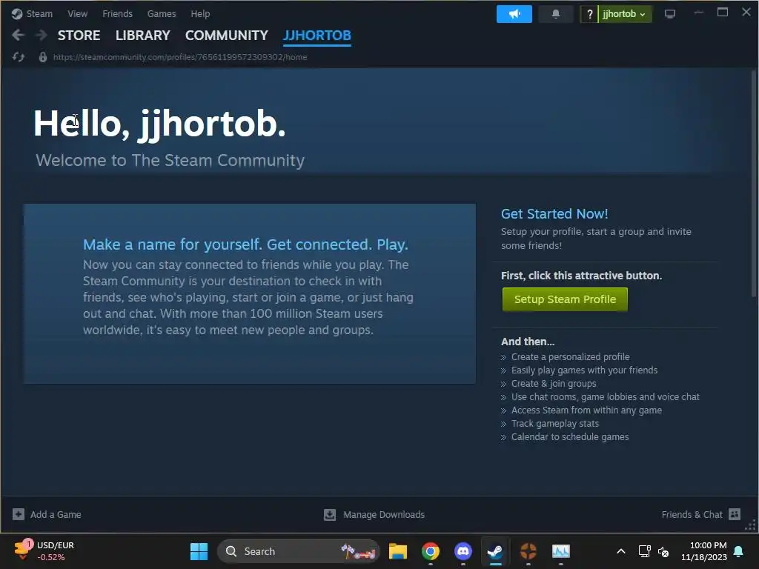Click 'Easily play games with your friends'

tap(584, 370)
